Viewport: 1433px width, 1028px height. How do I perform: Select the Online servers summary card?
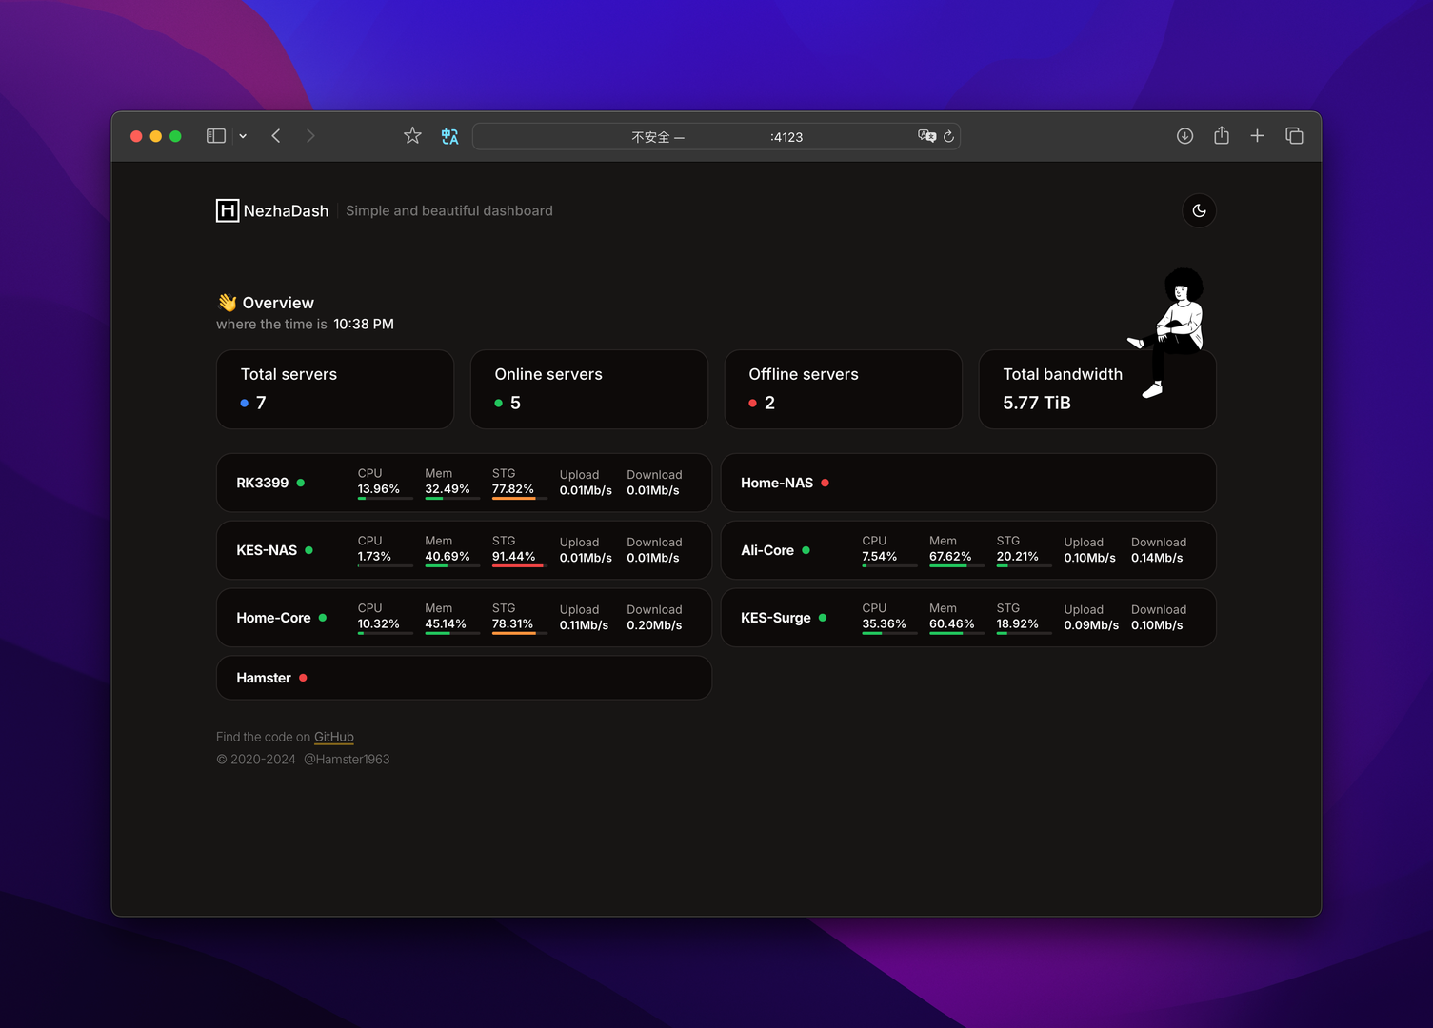[x=588, y=389]
